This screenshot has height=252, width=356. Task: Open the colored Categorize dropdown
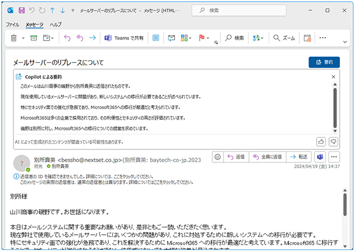tap(186, 38)
